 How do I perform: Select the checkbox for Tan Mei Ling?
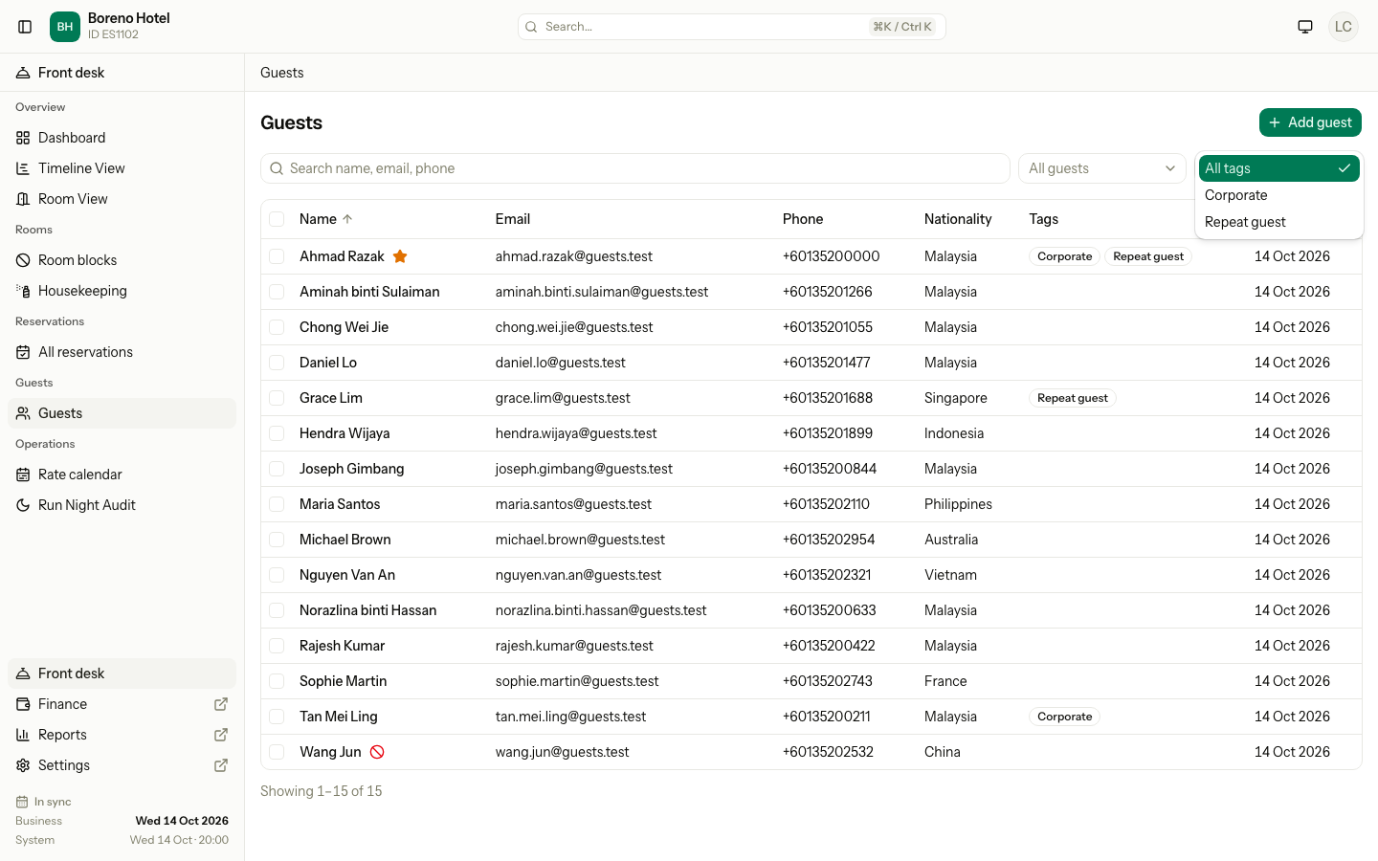(277, 717)
